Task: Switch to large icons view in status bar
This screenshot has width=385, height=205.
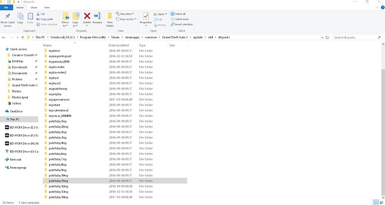Action: 381,203
